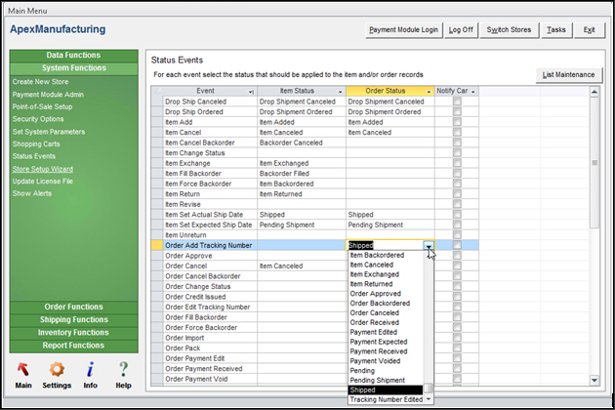The width and height of the screenshot is (615, 410).
Task: Open the Event column filter dropdown
Action: click(x=251, y=91)
